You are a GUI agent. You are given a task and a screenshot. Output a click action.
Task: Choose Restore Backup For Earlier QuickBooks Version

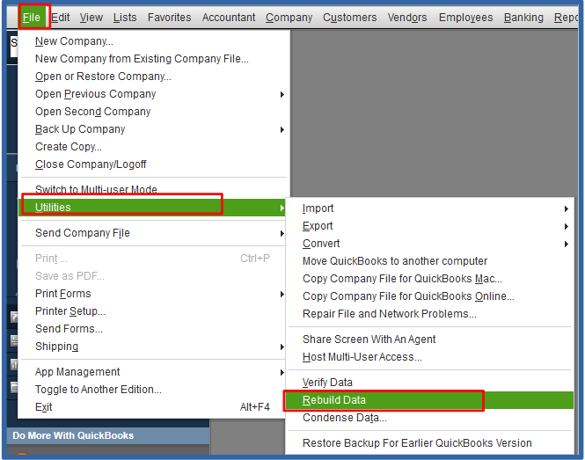click(x=430, y=443)
